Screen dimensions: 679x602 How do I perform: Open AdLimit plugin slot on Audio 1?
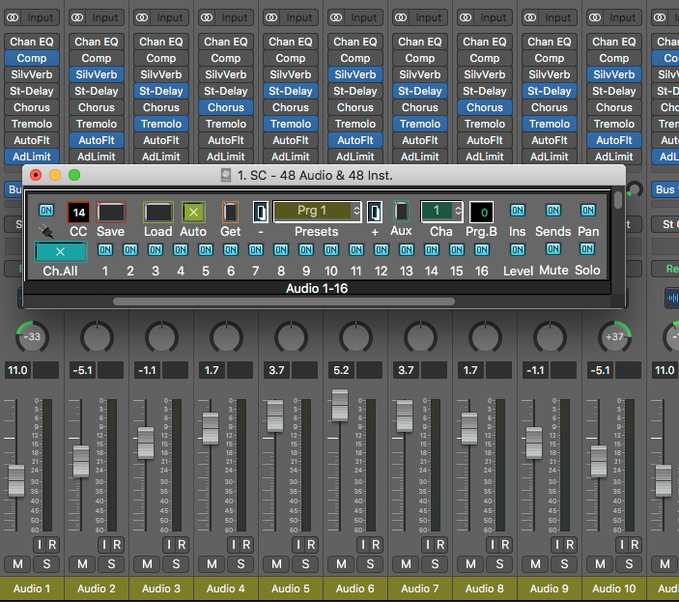(32, 157)
